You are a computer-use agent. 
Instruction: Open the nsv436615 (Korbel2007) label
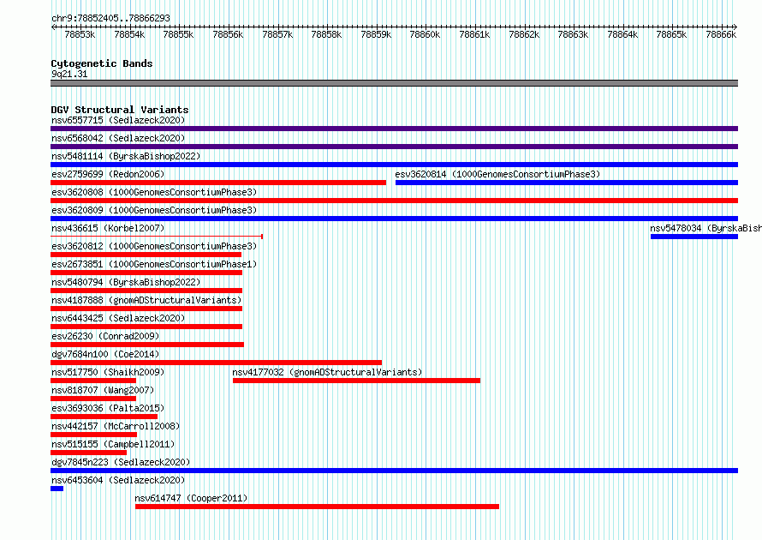point(108,228)
